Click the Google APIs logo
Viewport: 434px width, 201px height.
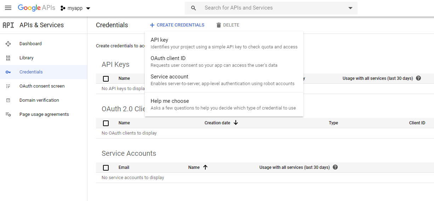[36, 8]
